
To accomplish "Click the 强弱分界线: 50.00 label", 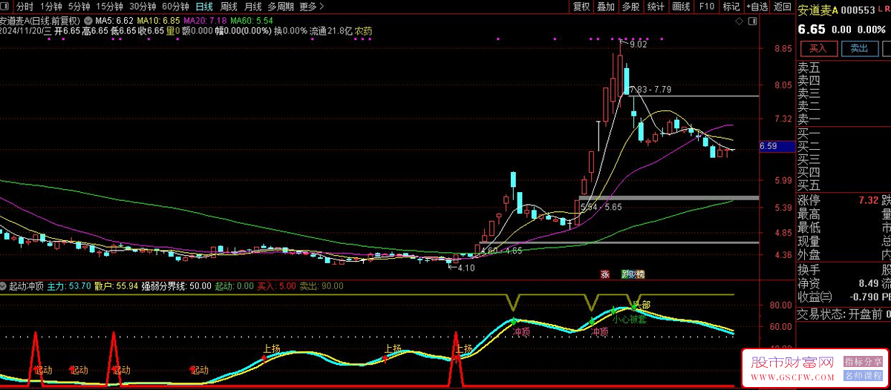I will 177,285.
